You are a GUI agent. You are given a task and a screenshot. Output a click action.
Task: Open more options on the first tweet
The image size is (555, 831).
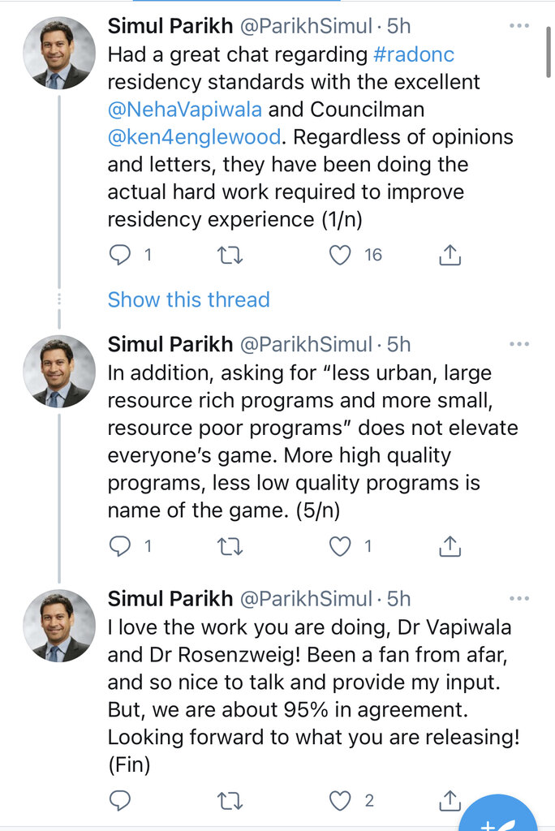[x=519, y=26]
